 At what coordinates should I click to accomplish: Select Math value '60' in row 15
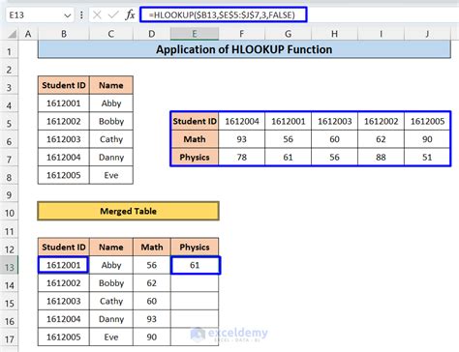(152, 301)
